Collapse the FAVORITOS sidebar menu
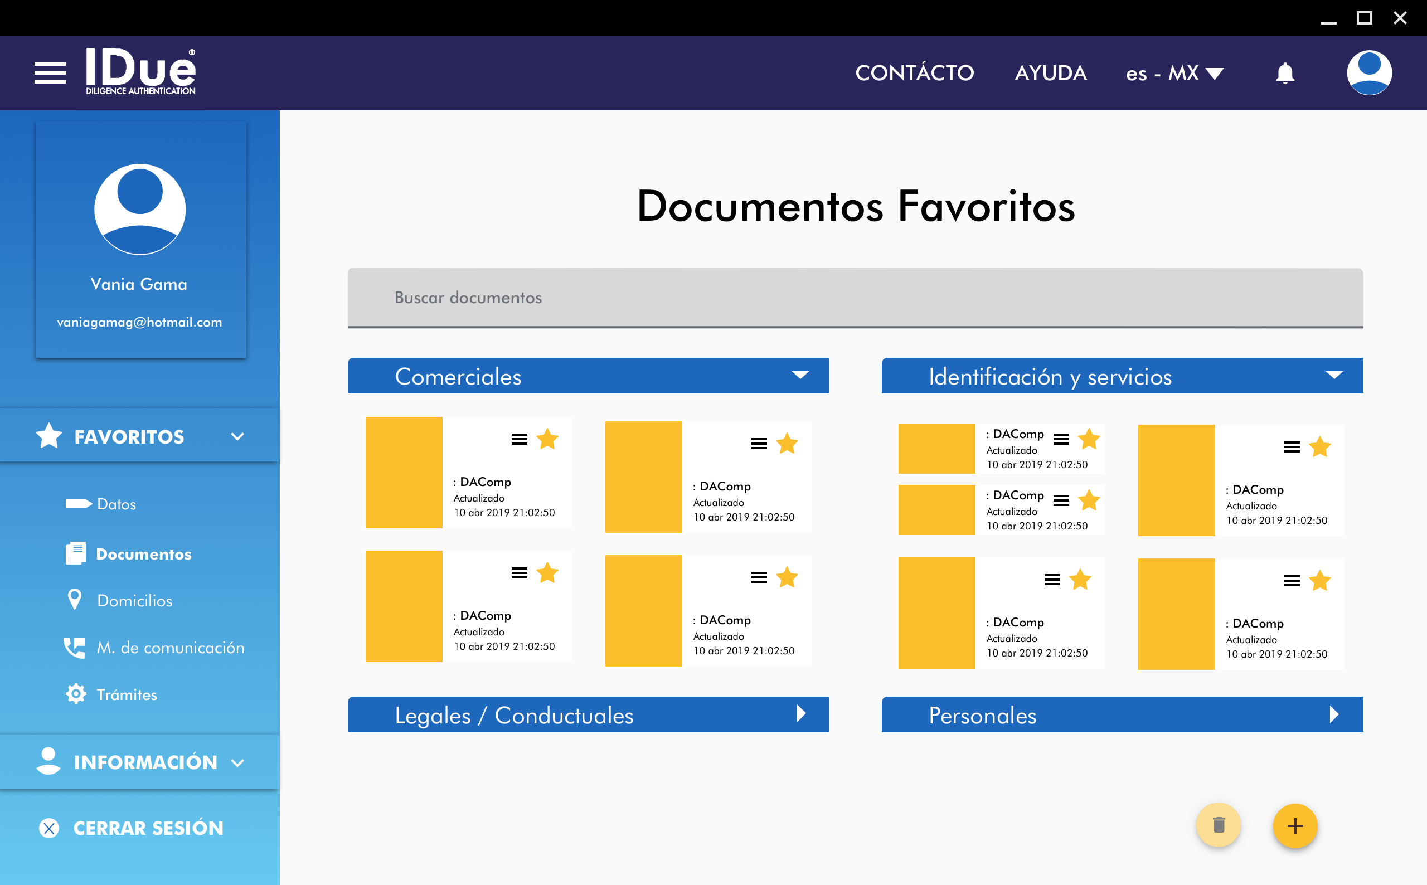 237,436
